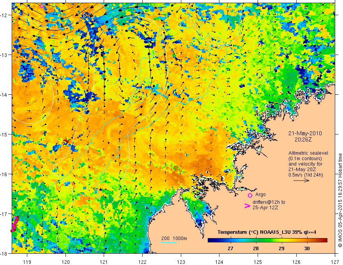Click the longitude axis label 121

click(x=104, y=262)
